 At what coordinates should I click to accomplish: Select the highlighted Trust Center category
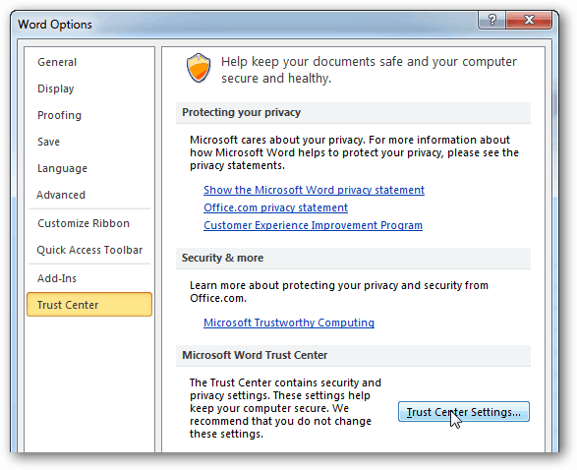pyautogui.click(x=89, y=305)
